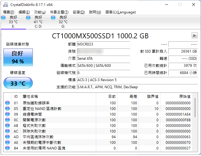Click the 良好 94 % health status button

(18, 57)
